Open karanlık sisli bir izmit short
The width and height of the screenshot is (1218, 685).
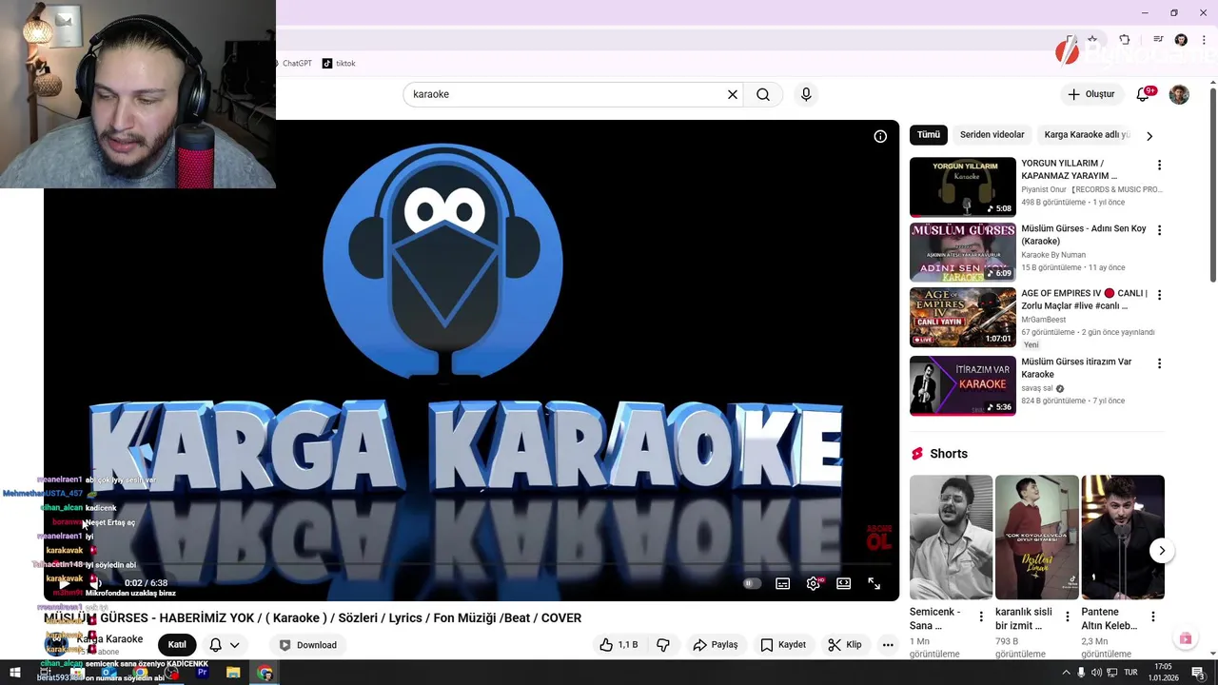pyautogui.click(x=1036, y=538)
